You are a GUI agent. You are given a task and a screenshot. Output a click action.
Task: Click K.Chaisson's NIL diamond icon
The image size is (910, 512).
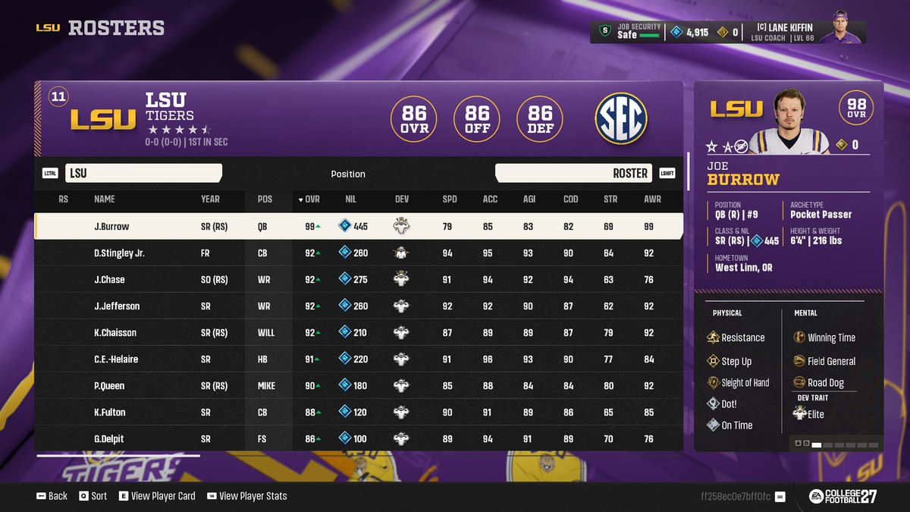(x=344, y=332)
